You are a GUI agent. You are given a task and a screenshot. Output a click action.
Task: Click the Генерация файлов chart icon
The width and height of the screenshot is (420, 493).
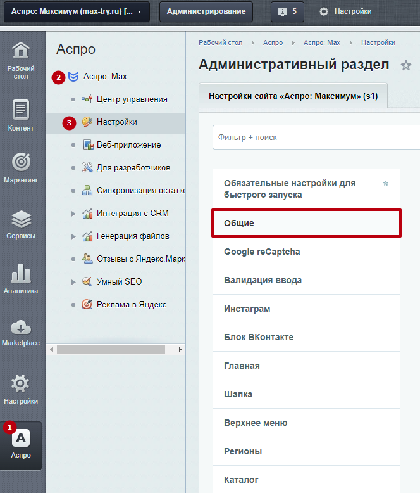coord(87,236)
